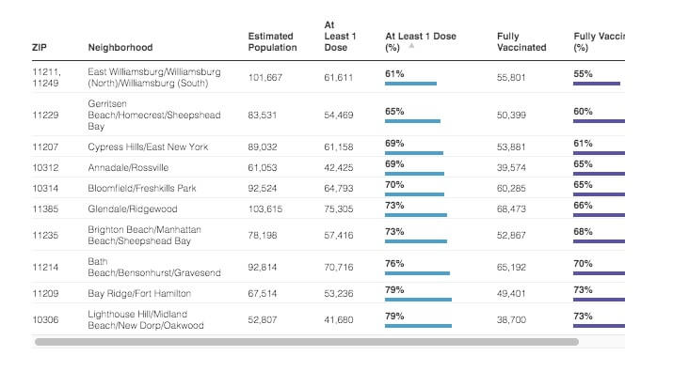Click Bloomfield/Freshkills Park cell

[x=141, y=188]
